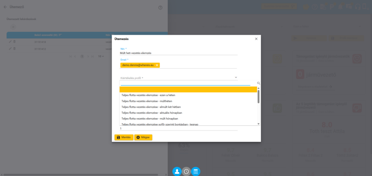Open the blue user profile round icon

177,171
